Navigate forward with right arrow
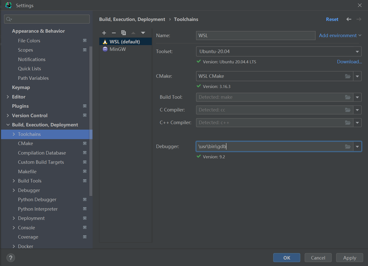 tap(359, 19)
